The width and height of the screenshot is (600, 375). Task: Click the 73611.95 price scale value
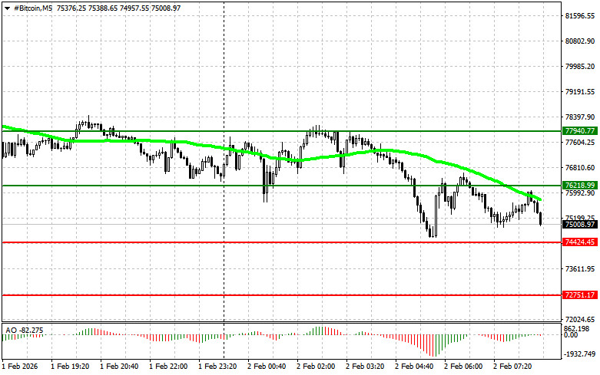click(x=580, y=269)
